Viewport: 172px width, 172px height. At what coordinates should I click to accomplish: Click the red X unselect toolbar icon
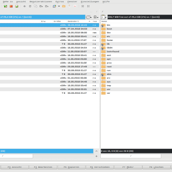click(11, 6)
